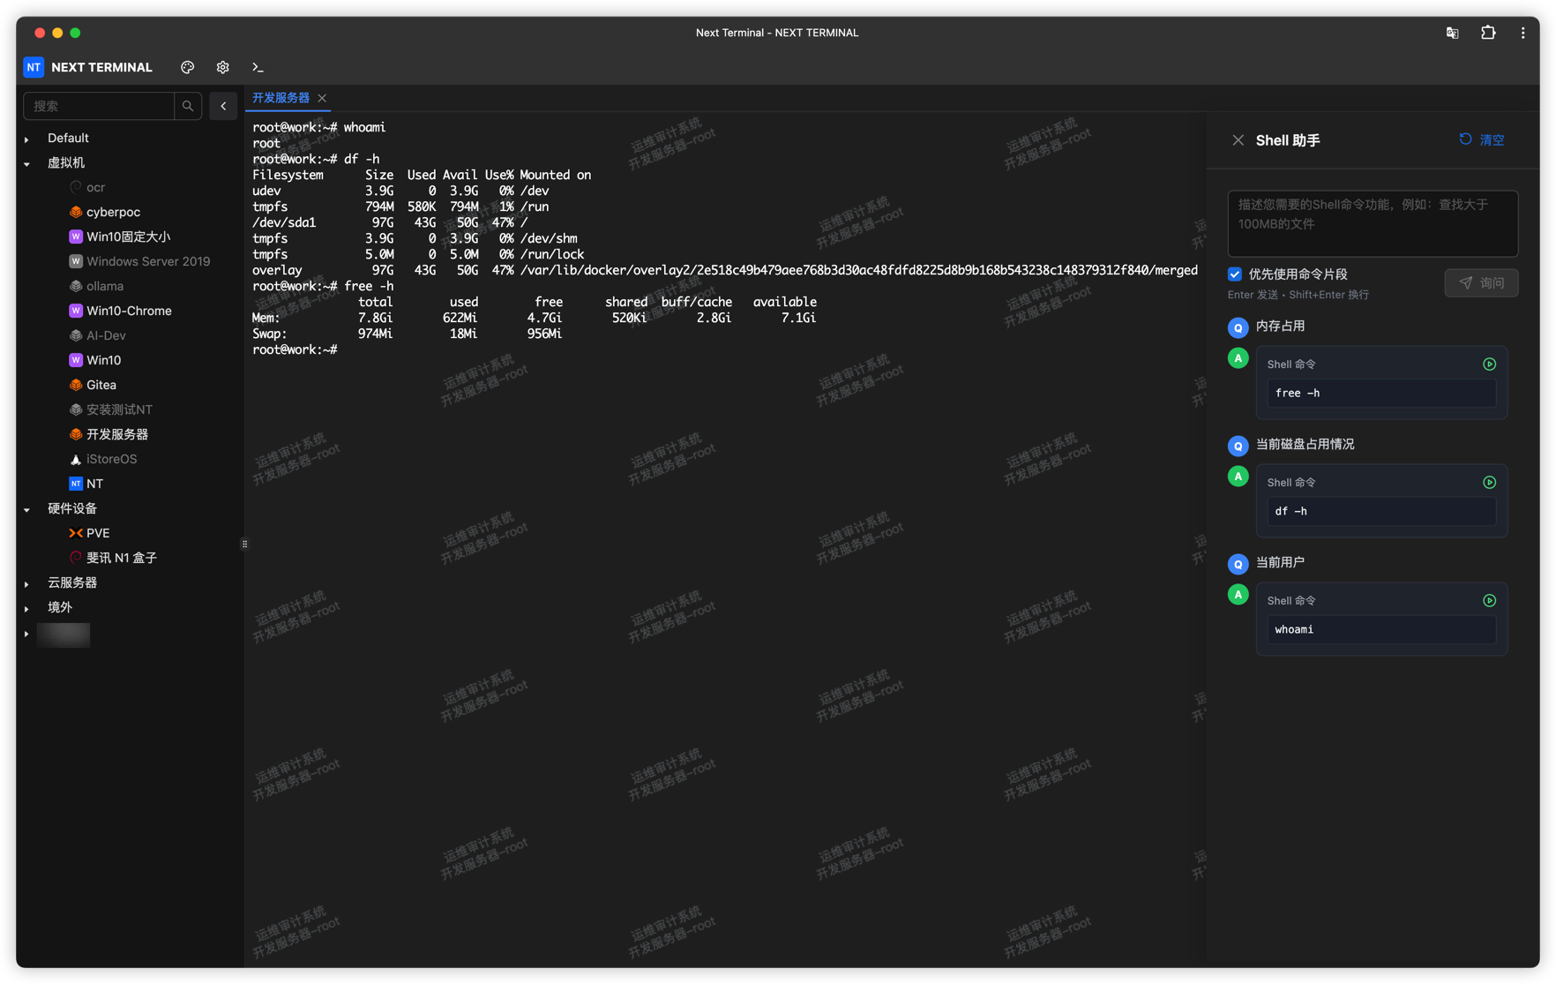This screenshot has height=984, width=1556.
Task: Close the 开发服务器 tab
Action: coord(322,98)
